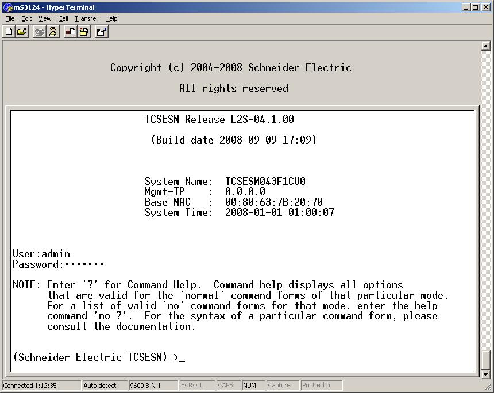Click the Capture status bar indicator
This screenshot has width=494, height=393.
click(x=279, y=386)
